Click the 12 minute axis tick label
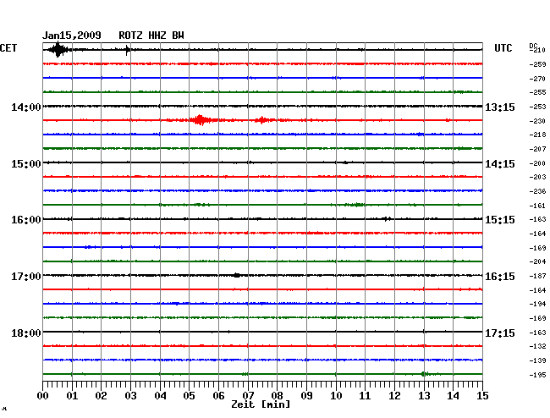The image size is (550, 418). pyautogui.click(x=394, y=395)
